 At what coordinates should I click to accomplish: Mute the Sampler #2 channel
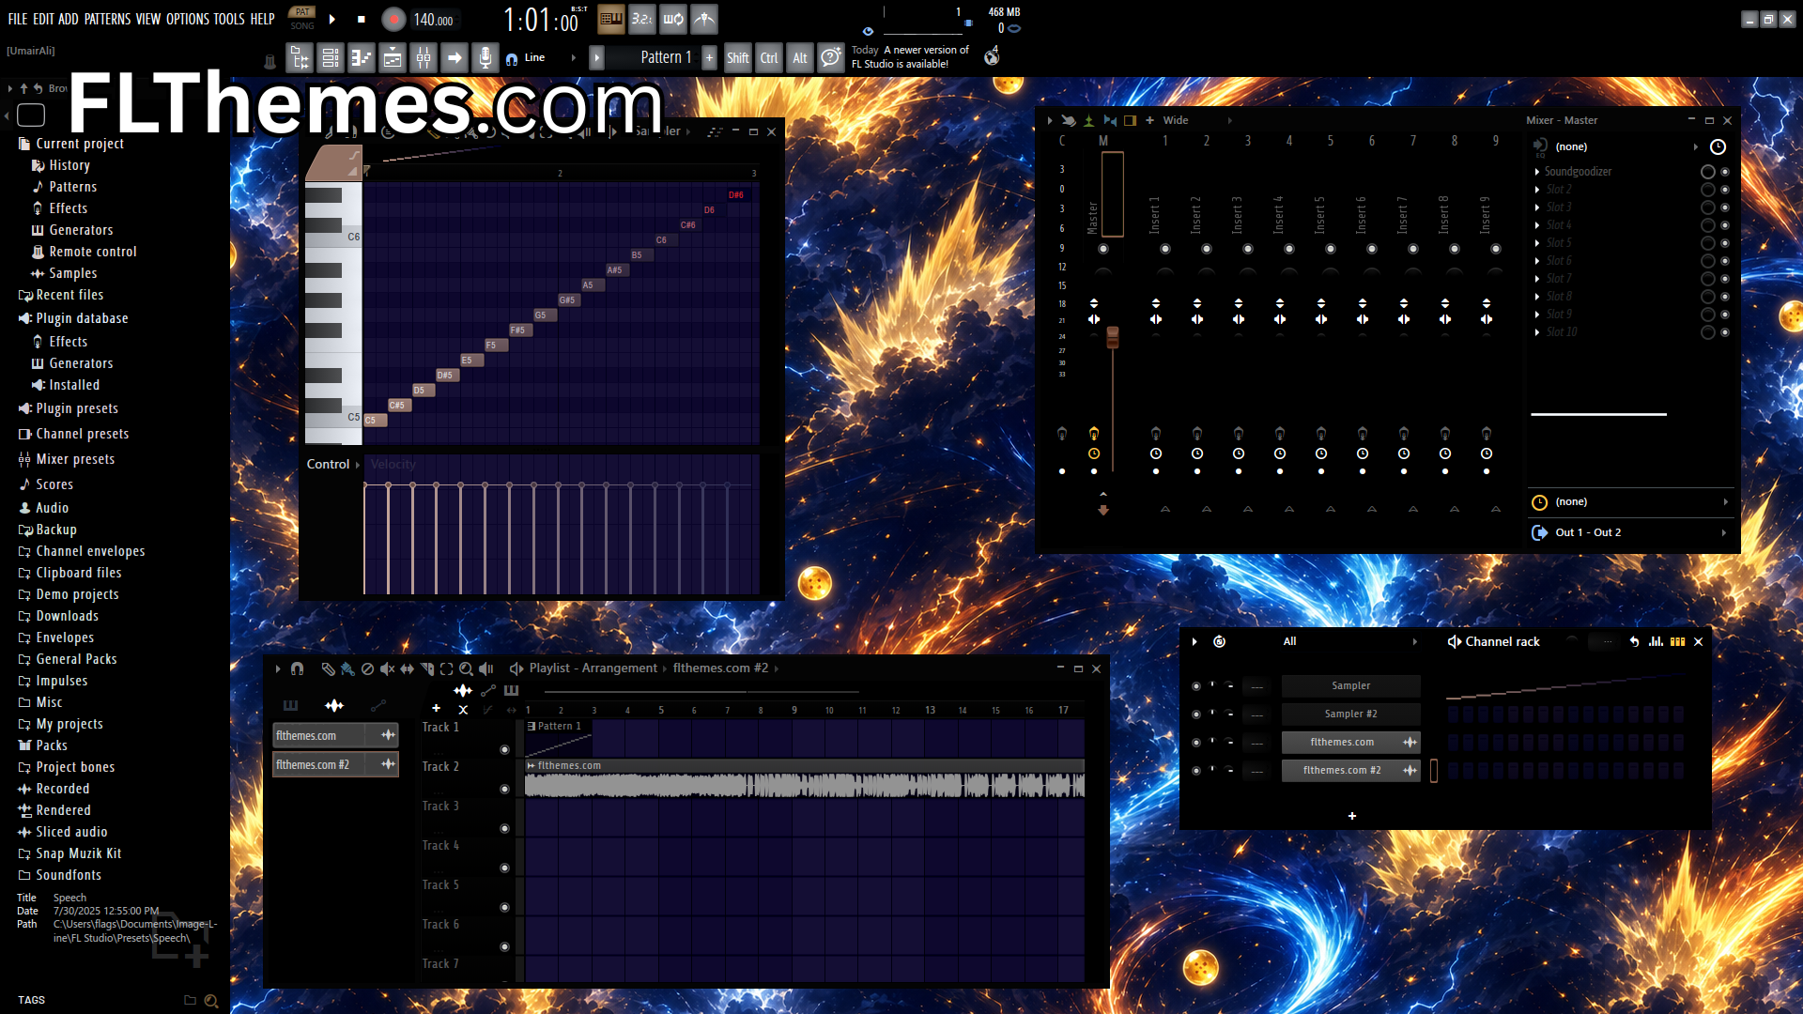(x=1195, y=714)
